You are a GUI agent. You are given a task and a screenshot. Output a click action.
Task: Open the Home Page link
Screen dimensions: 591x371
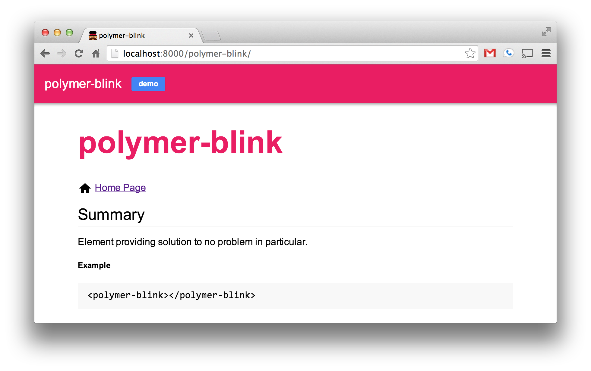pos(120,188)
